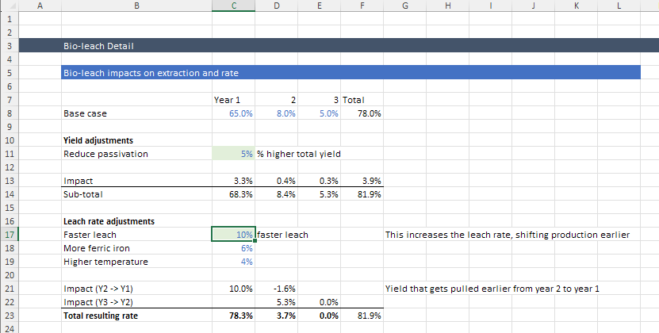Select the -1.6% impact cell

tap(277, 289)
